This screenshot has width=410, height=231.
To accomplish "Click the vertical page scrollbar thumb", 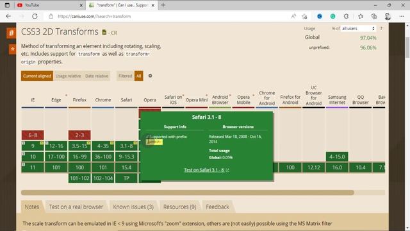I will [407, 47].
